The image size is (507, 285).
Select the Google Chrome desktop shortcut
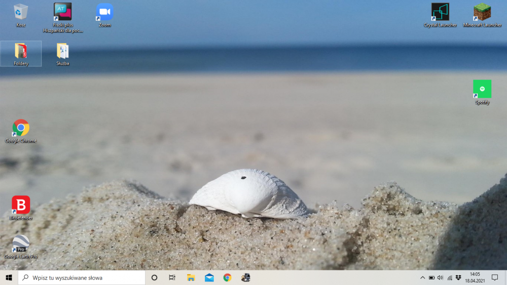(x=21, y=129)
